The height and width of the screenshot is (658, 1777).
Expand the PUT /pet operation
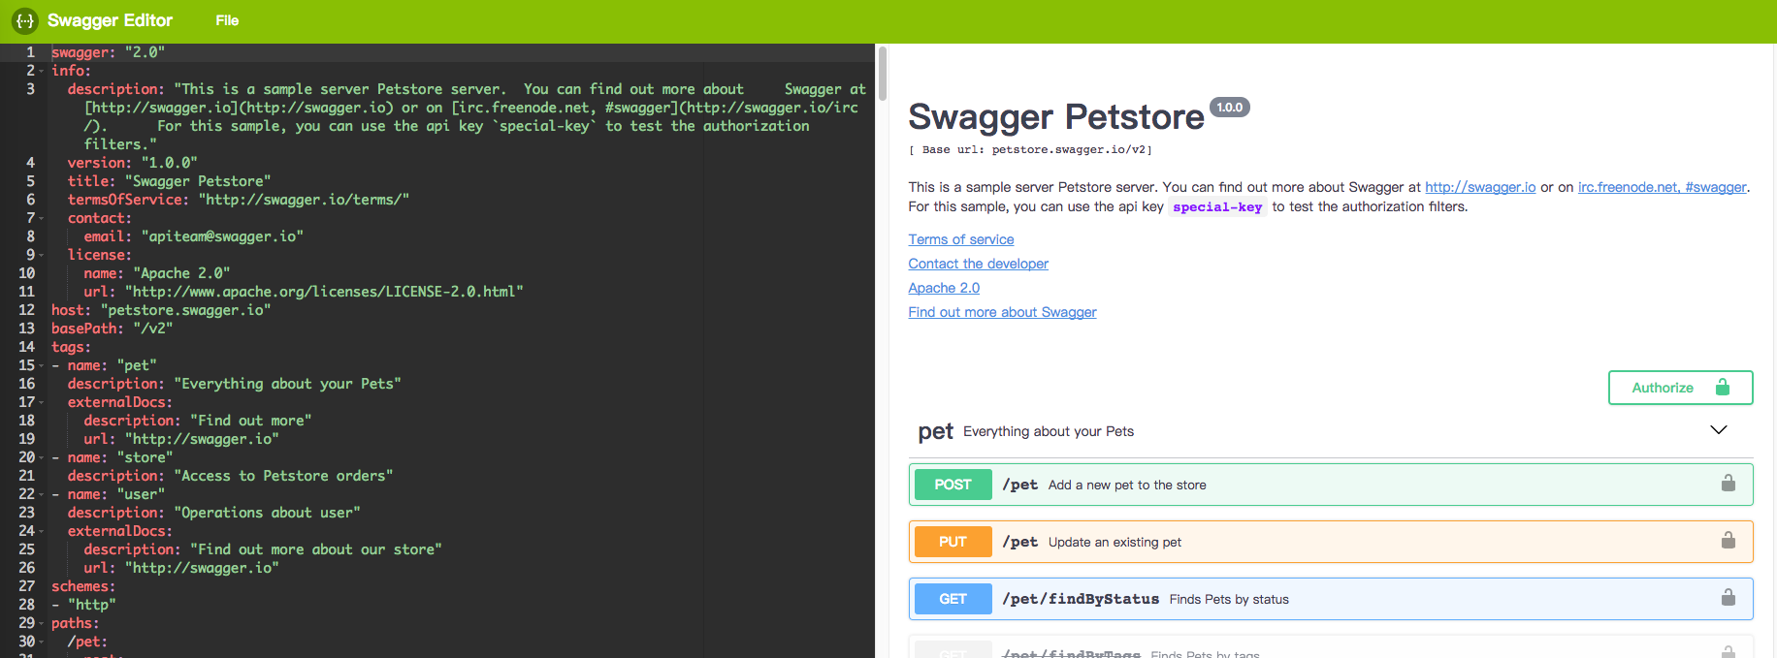click(x=1331, y=542)
